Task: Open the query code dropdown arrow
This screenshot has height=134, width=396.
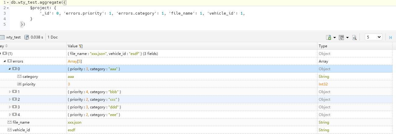Action: click(x=347, y=38)
